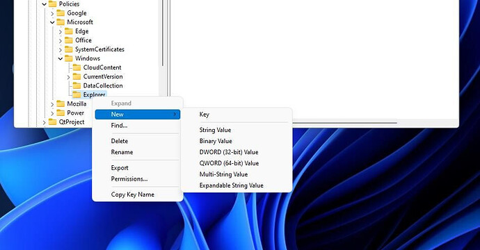Choose DWORD (32-bit) Value from submenu

pyautogui.click(x=229, y=152)
